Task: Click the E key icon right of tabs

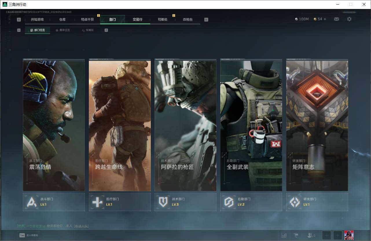Action: [x=206, y=20]
